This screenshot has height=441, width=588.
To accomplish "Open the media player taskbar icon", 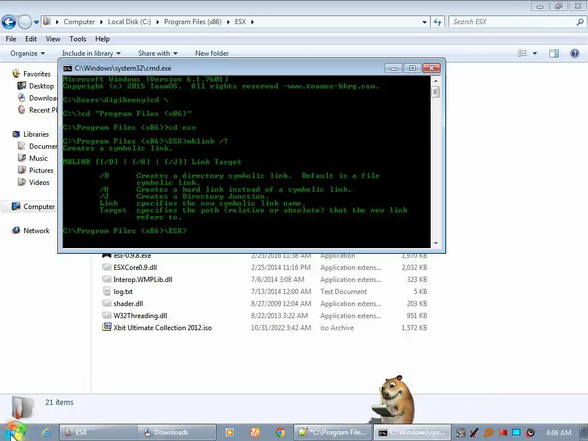I will click(229, 432).
